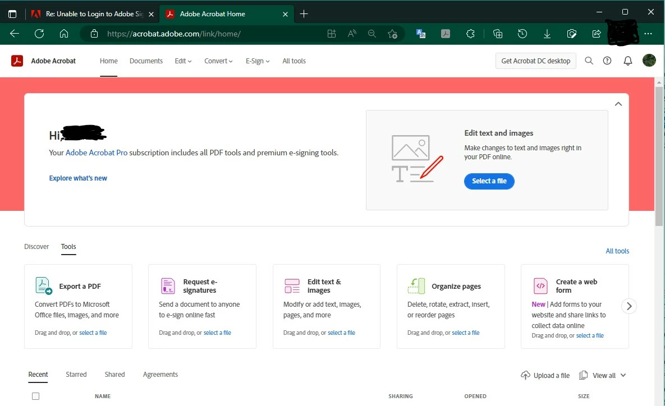Click the browser essentials shield icon
This screenshot has width=665, height=406.
(572, 34)
